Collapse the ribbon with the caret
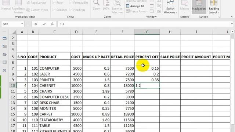 (x=232, y=17)
